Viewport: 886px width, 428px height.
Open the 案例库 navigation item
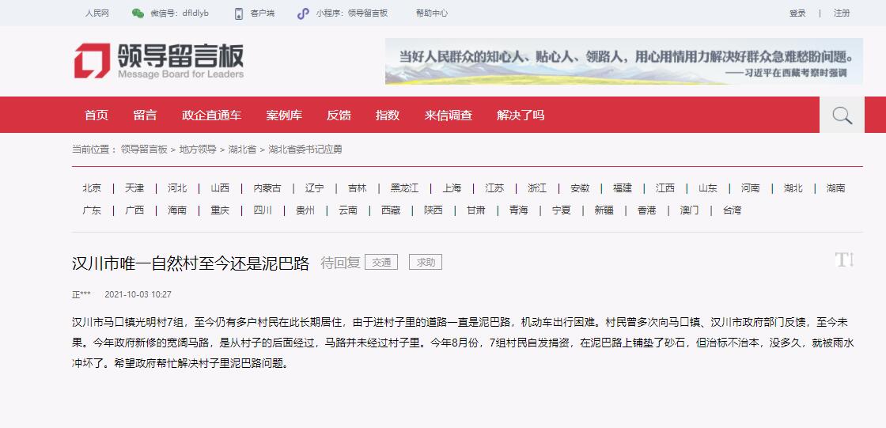(284, 116)
